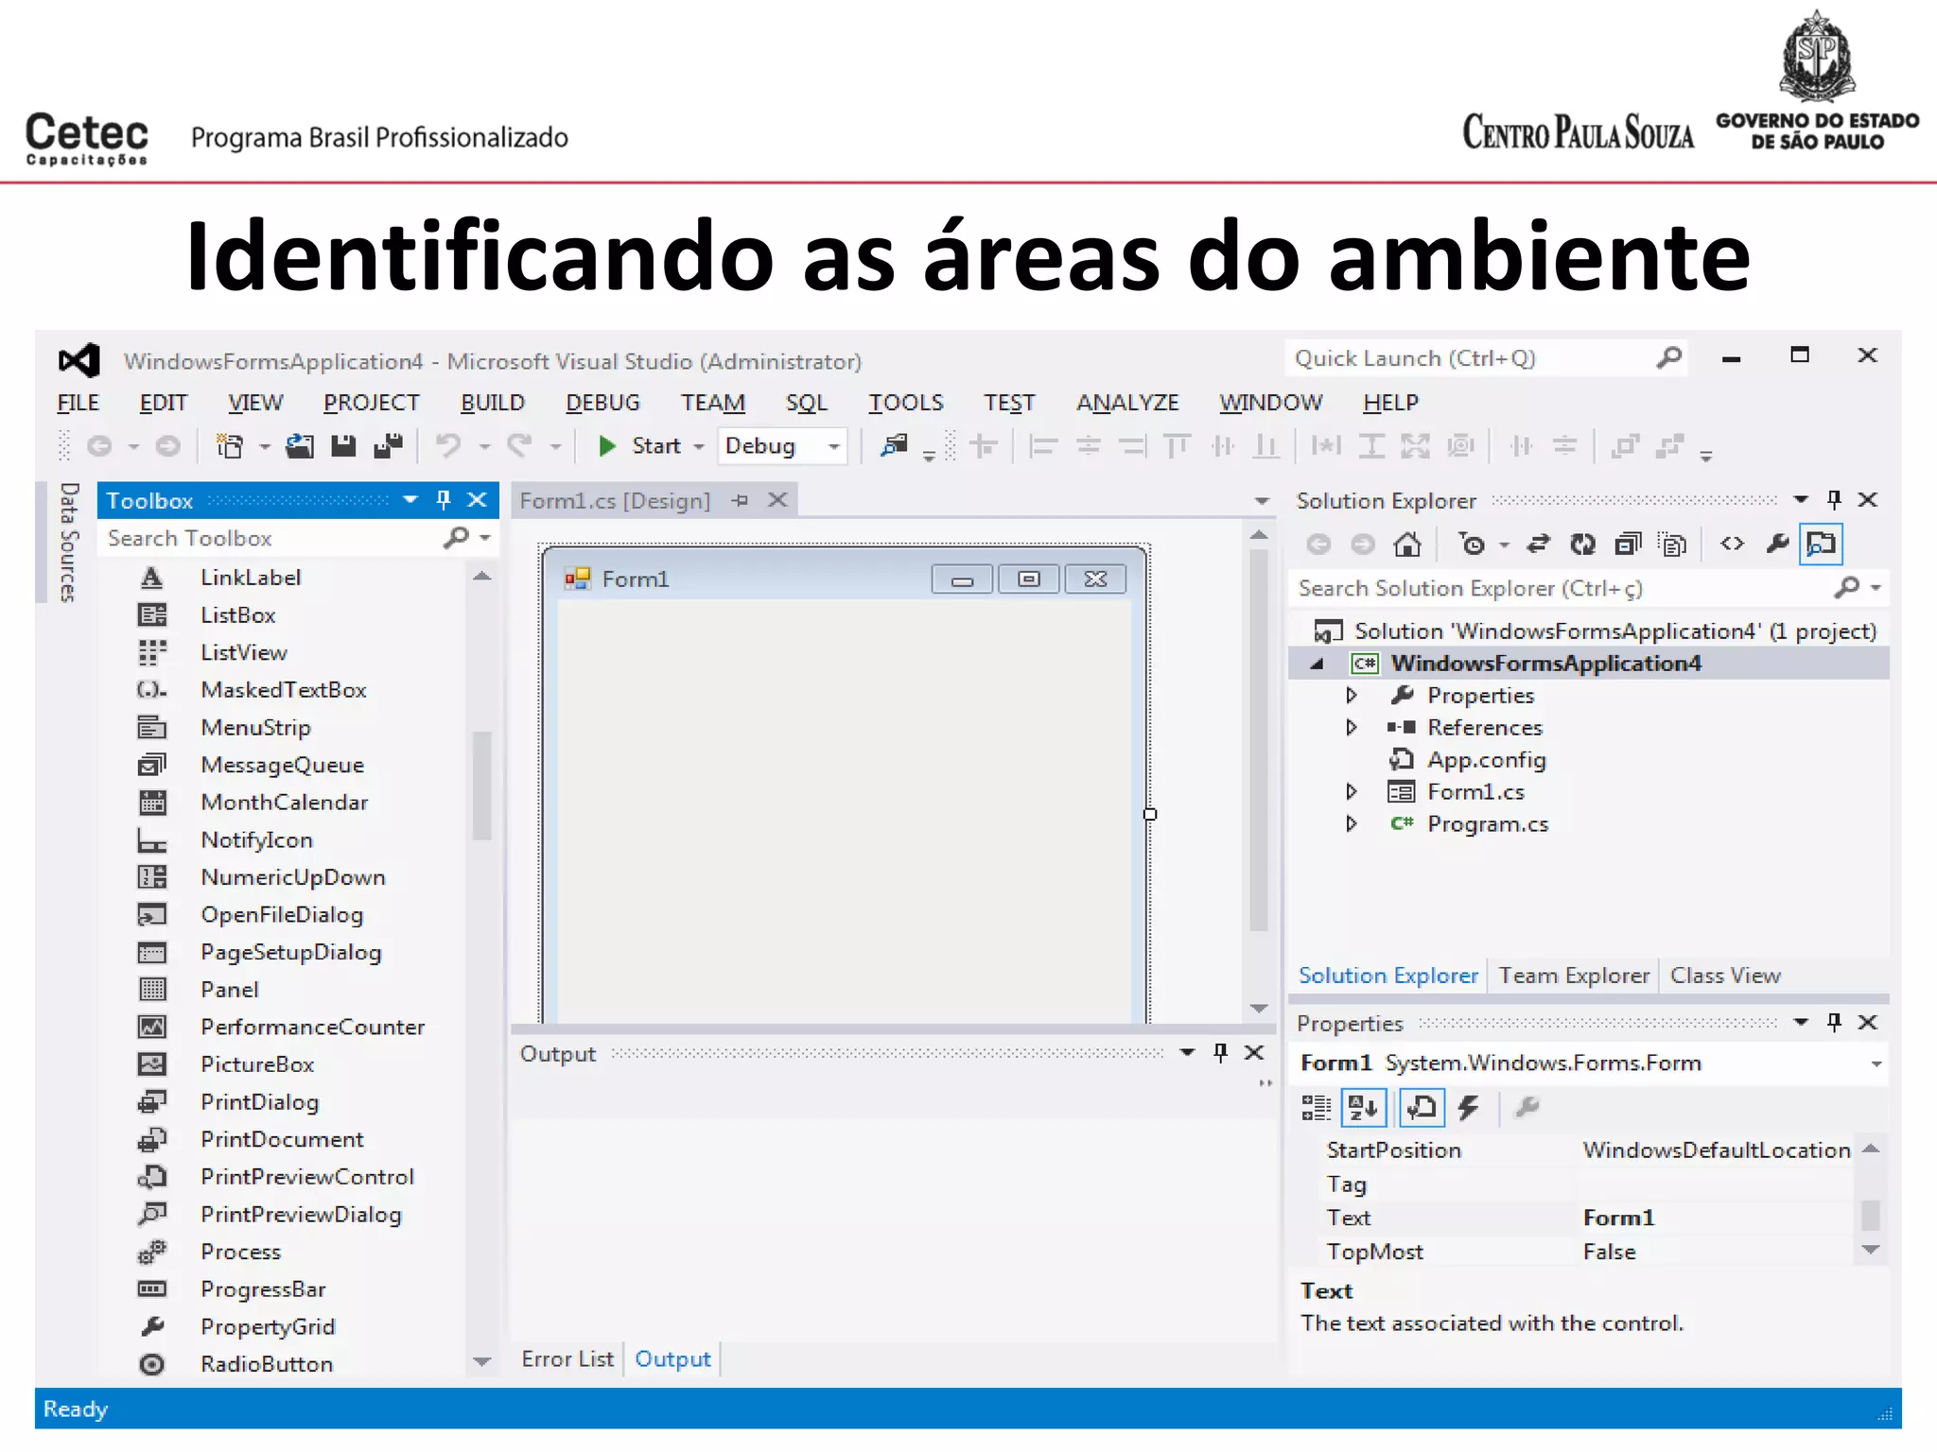Toggle auto-hide pin on Properties panel
Image resolution: width=1937 pixels, height=1452 pixels.
point(1835,1022)
